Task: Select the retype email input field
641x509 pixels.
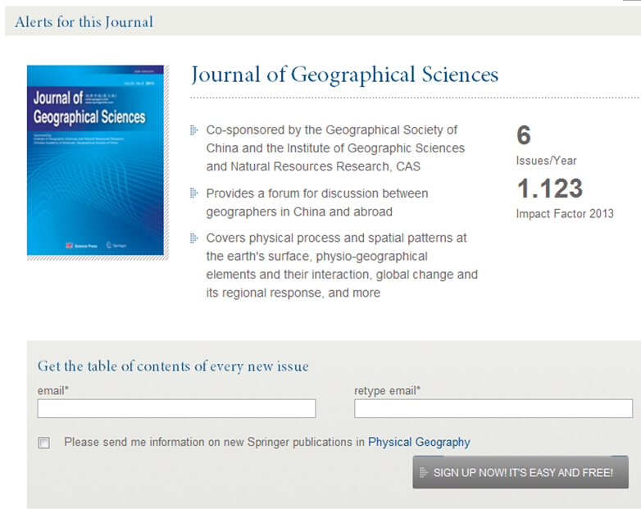Action: pyautogui.click(x=493, y=408)
